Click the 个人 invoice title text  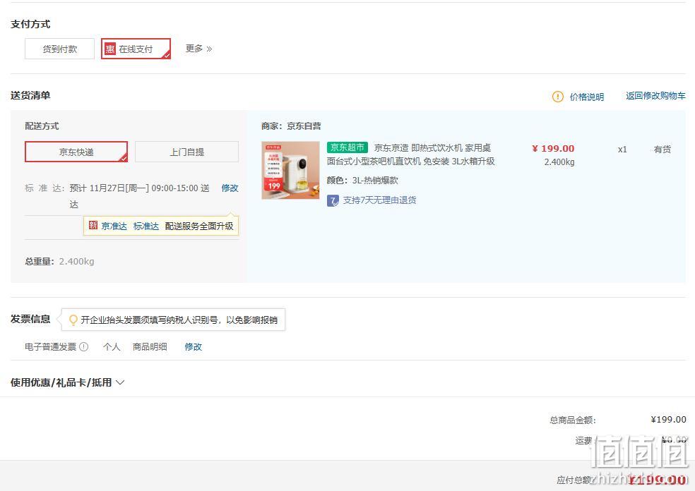112,346
